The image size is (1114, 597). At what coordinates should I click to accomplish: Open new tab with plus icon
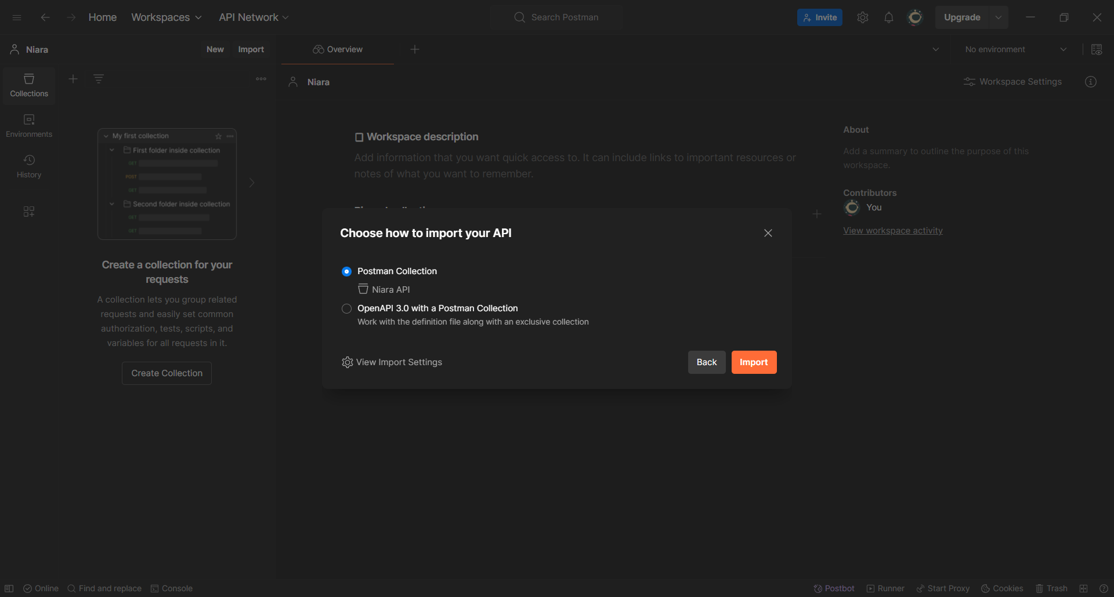[415, 49]
